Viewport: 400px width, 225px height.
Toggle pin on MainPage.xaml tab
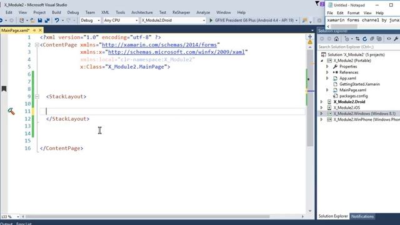pyautogui.click(x=34, y=31)
